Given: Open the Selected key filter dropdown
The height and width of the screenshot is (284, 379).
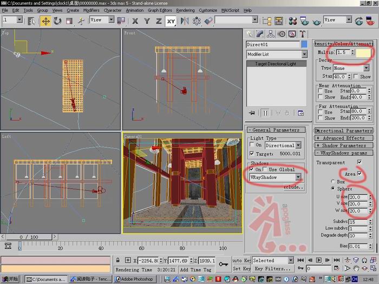Looking at the screenshot, I should click(x=273, y=260).
